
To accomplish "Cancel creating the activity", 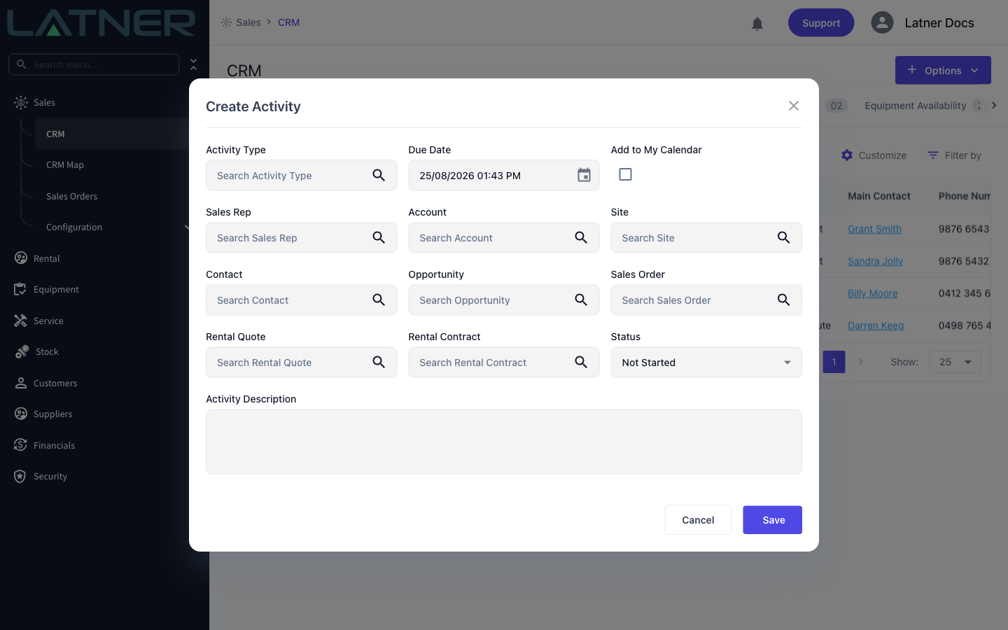I will (x=698, y=520).
